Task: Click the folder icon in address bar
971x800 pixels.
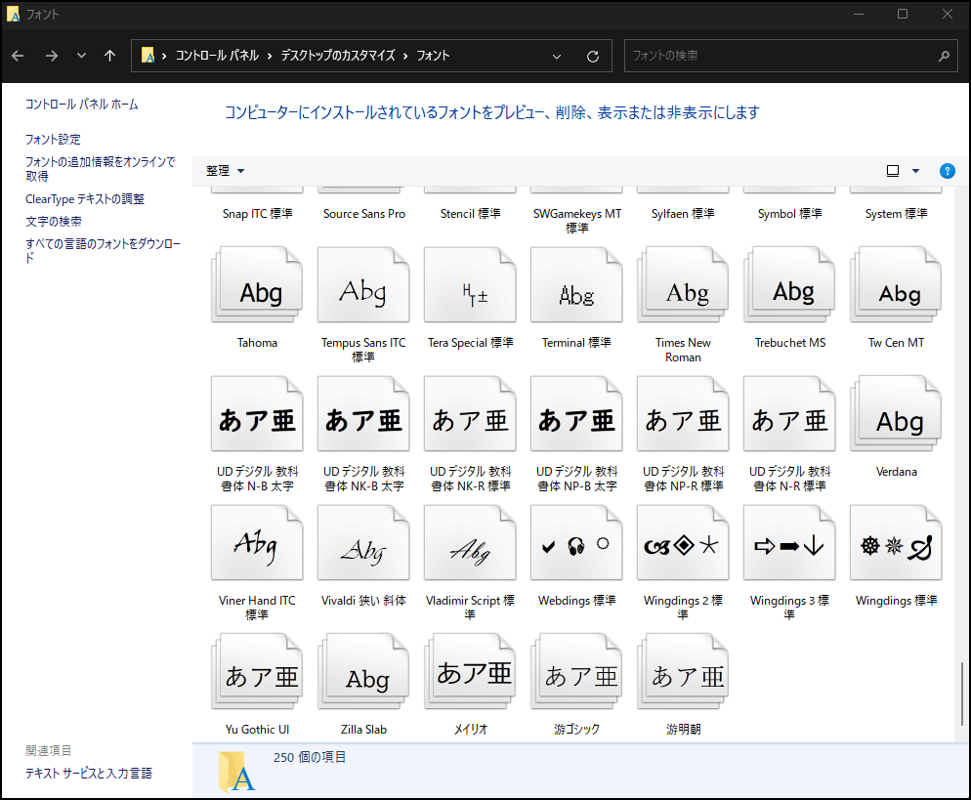Action: pyautogui.click(x=148, y=56)
